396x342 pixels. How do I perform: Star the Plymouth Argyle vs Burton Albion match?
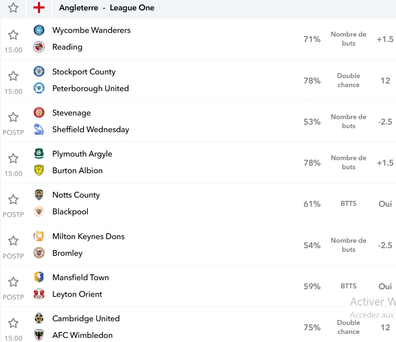(x=13, y=158)
